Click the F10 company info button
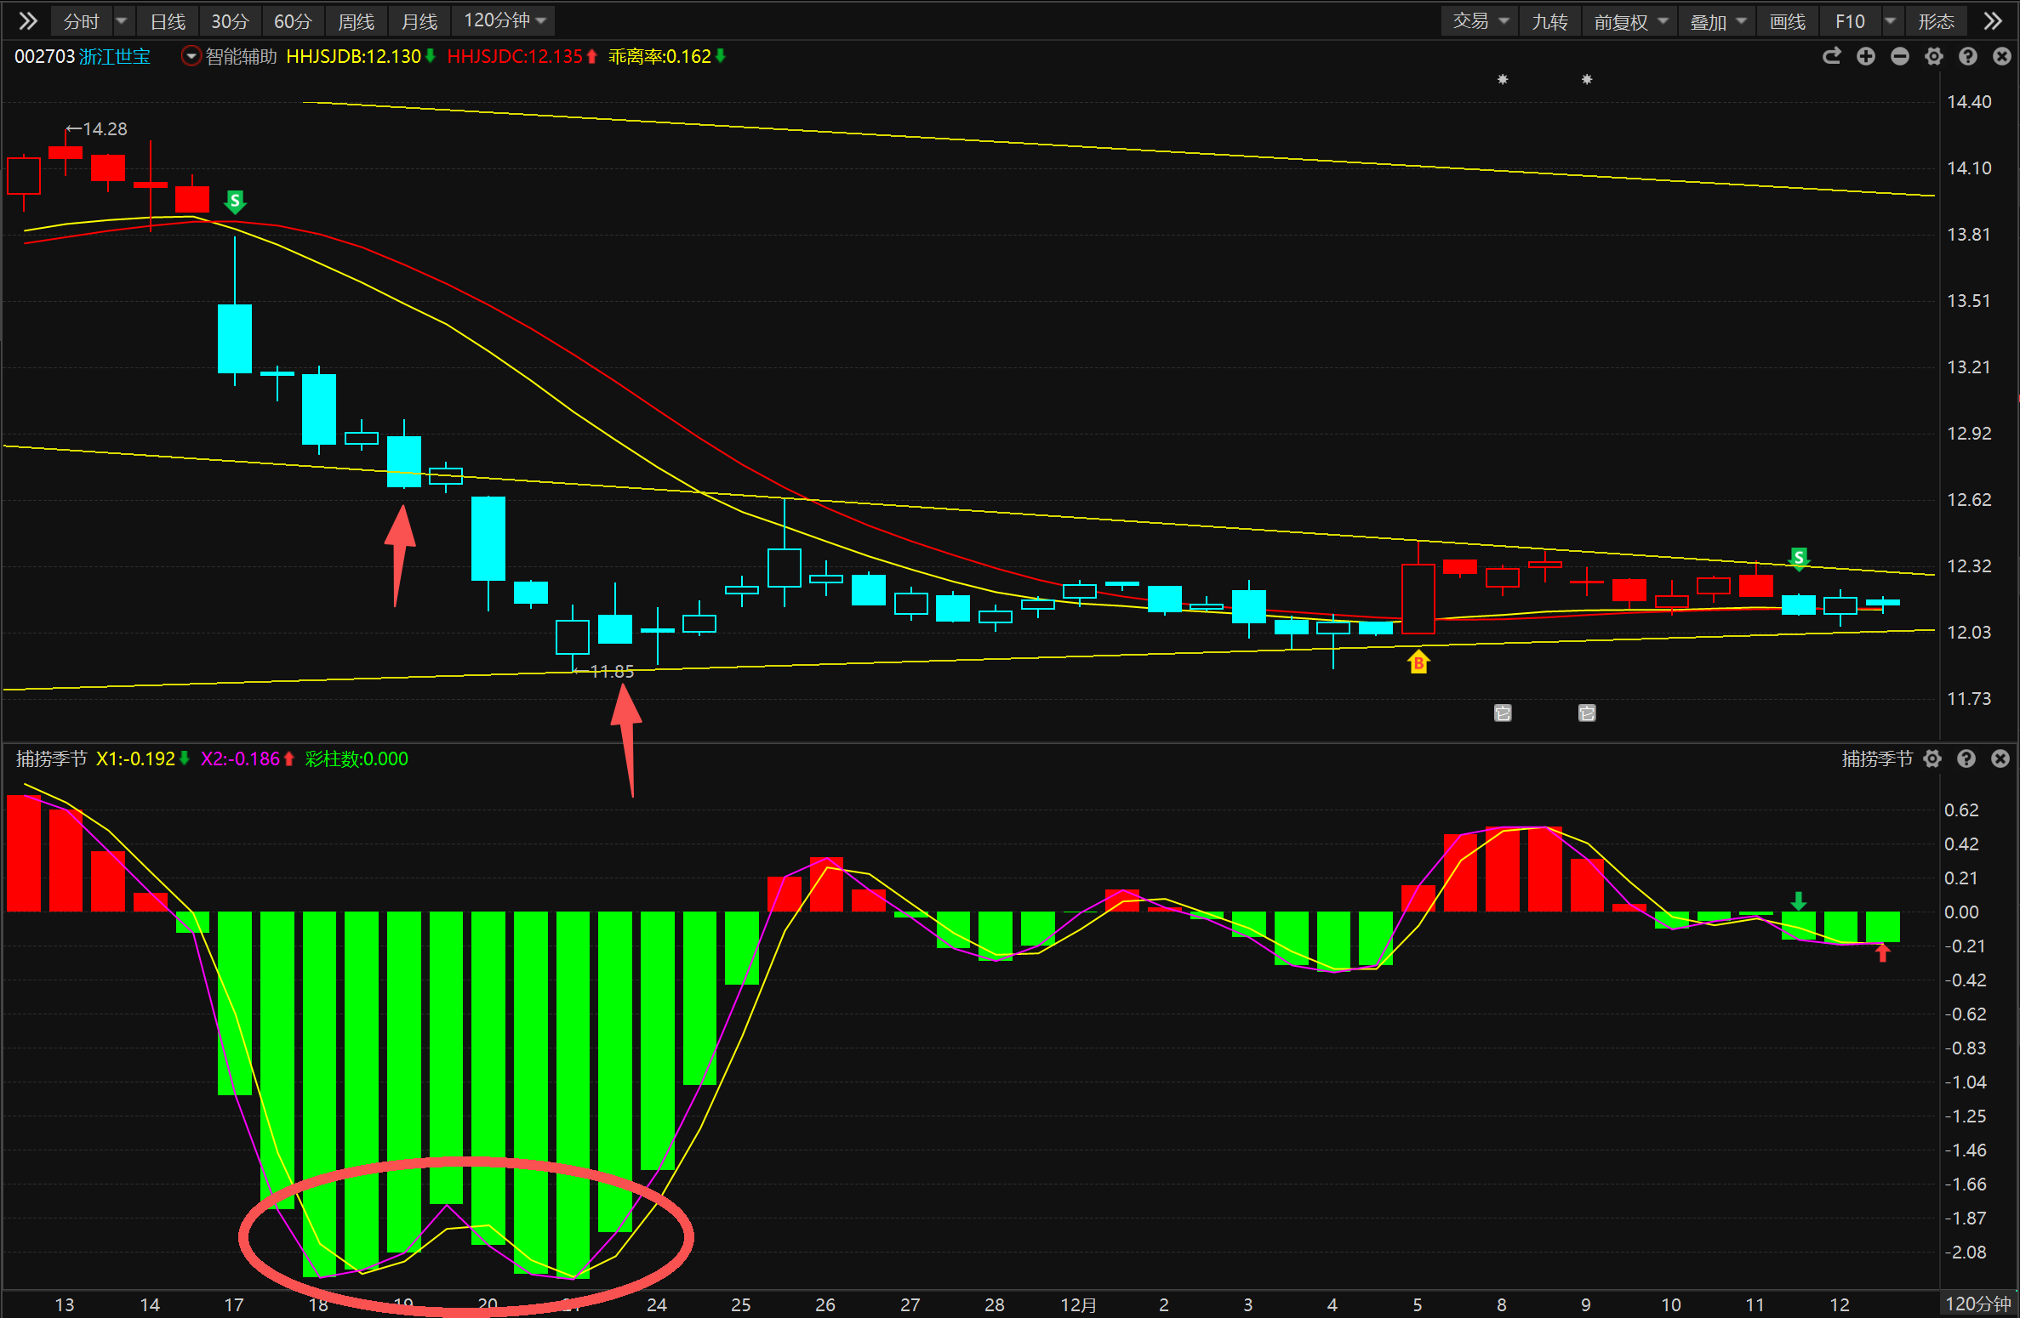This screenshot has width=2020, height=1318. point(1850,21)
